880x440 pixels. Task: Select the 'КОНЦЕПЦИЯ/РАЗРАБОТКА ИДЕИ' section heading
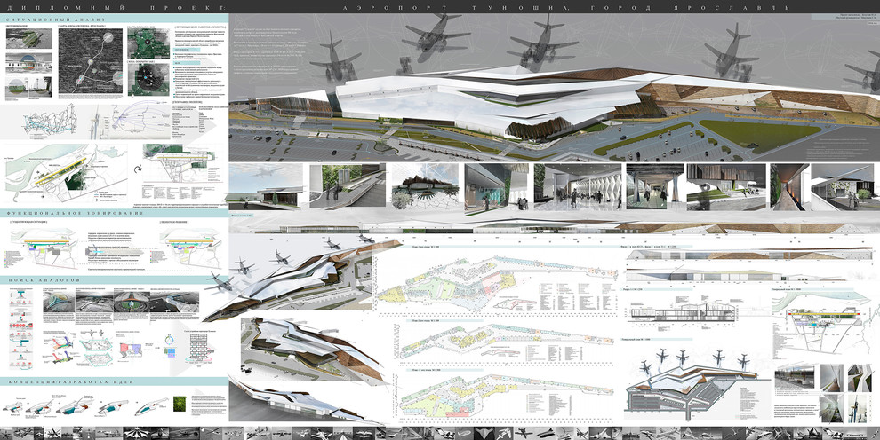[71, 381]
